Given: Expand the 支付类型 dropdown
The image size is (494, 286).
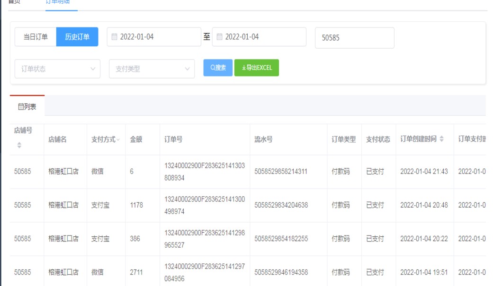Looking at the screenshot, I should click(152, 69).
